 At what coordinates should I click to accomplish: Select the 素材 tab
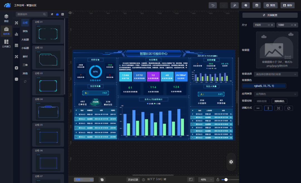pyautogui.click(x=25, y=57)
